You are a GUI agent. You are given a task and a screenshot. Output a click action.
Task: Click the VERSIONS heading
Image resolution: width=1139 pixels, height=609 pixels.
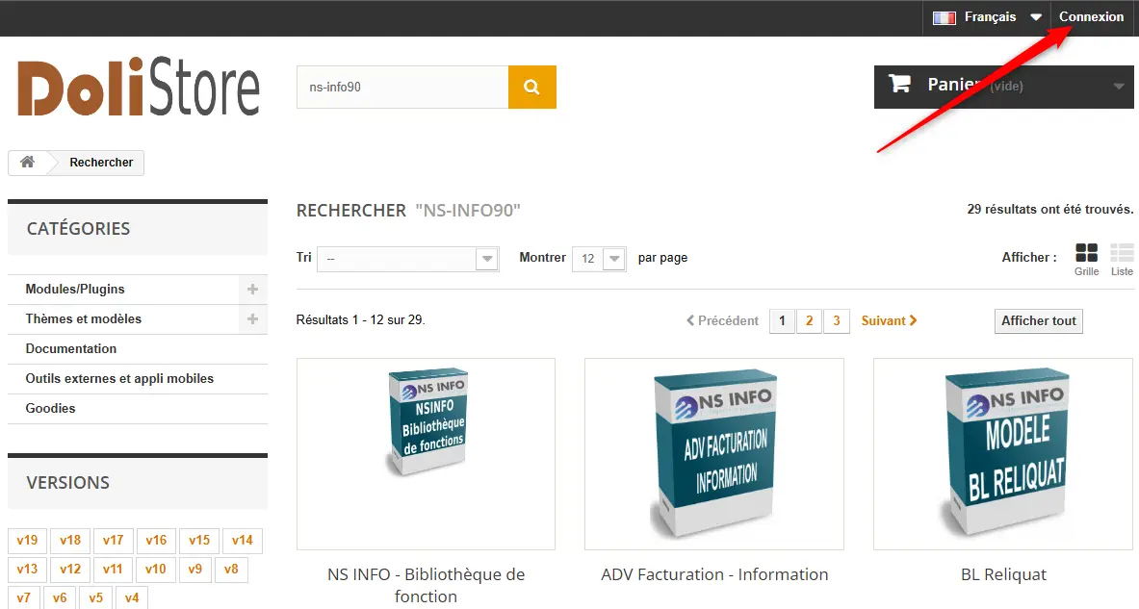point(68,483)
